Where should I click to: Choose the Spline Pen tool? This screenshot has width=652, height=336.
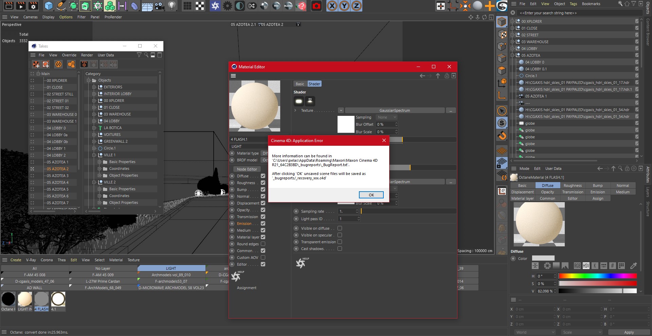61,6
